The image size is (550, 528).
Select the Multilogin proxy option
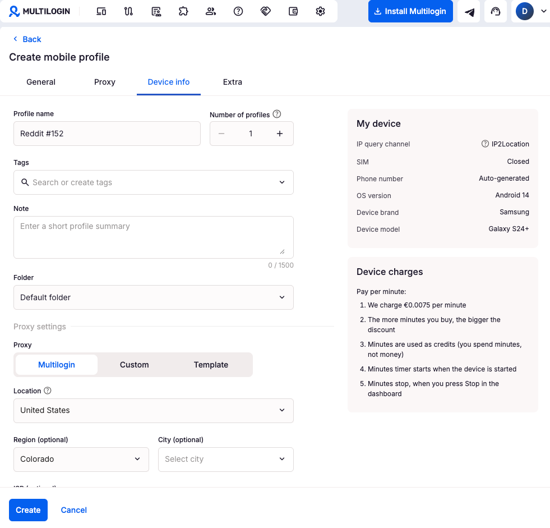coord(57,365)
